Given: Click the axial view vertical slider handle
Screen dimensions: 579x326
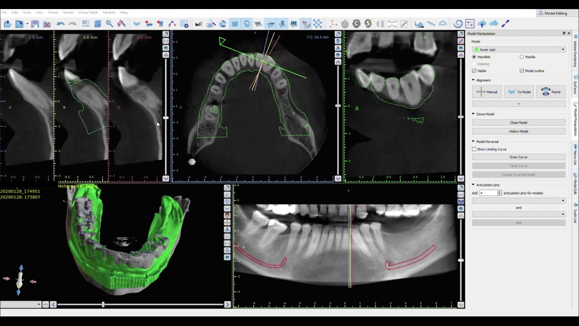Looking at the screenshot, I should (x=338, y=105).
